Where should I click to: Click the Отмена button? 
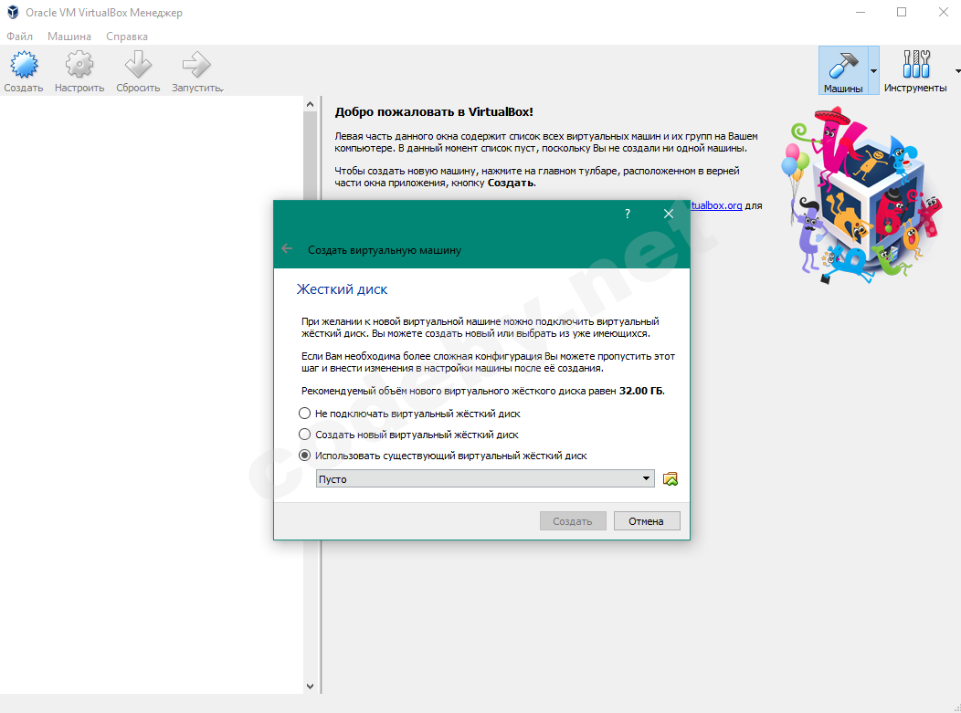point(647,521)
